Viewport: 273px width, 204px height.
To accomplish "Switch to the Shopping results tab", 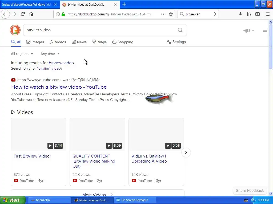I will pos(123,42).
